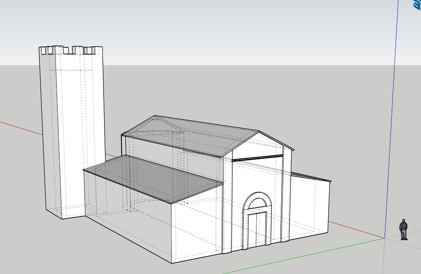Select the double door panel
421x274 pixels.
257,230
